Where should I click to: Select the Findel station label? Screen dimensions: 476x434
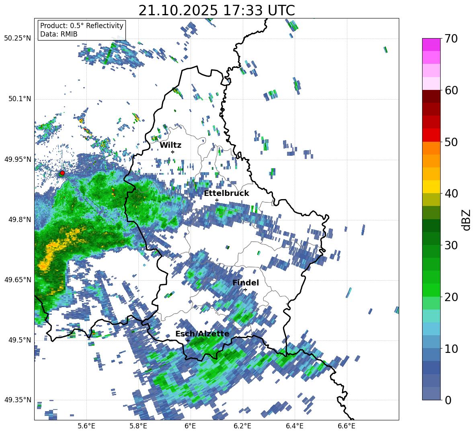[x=246, y=283]
